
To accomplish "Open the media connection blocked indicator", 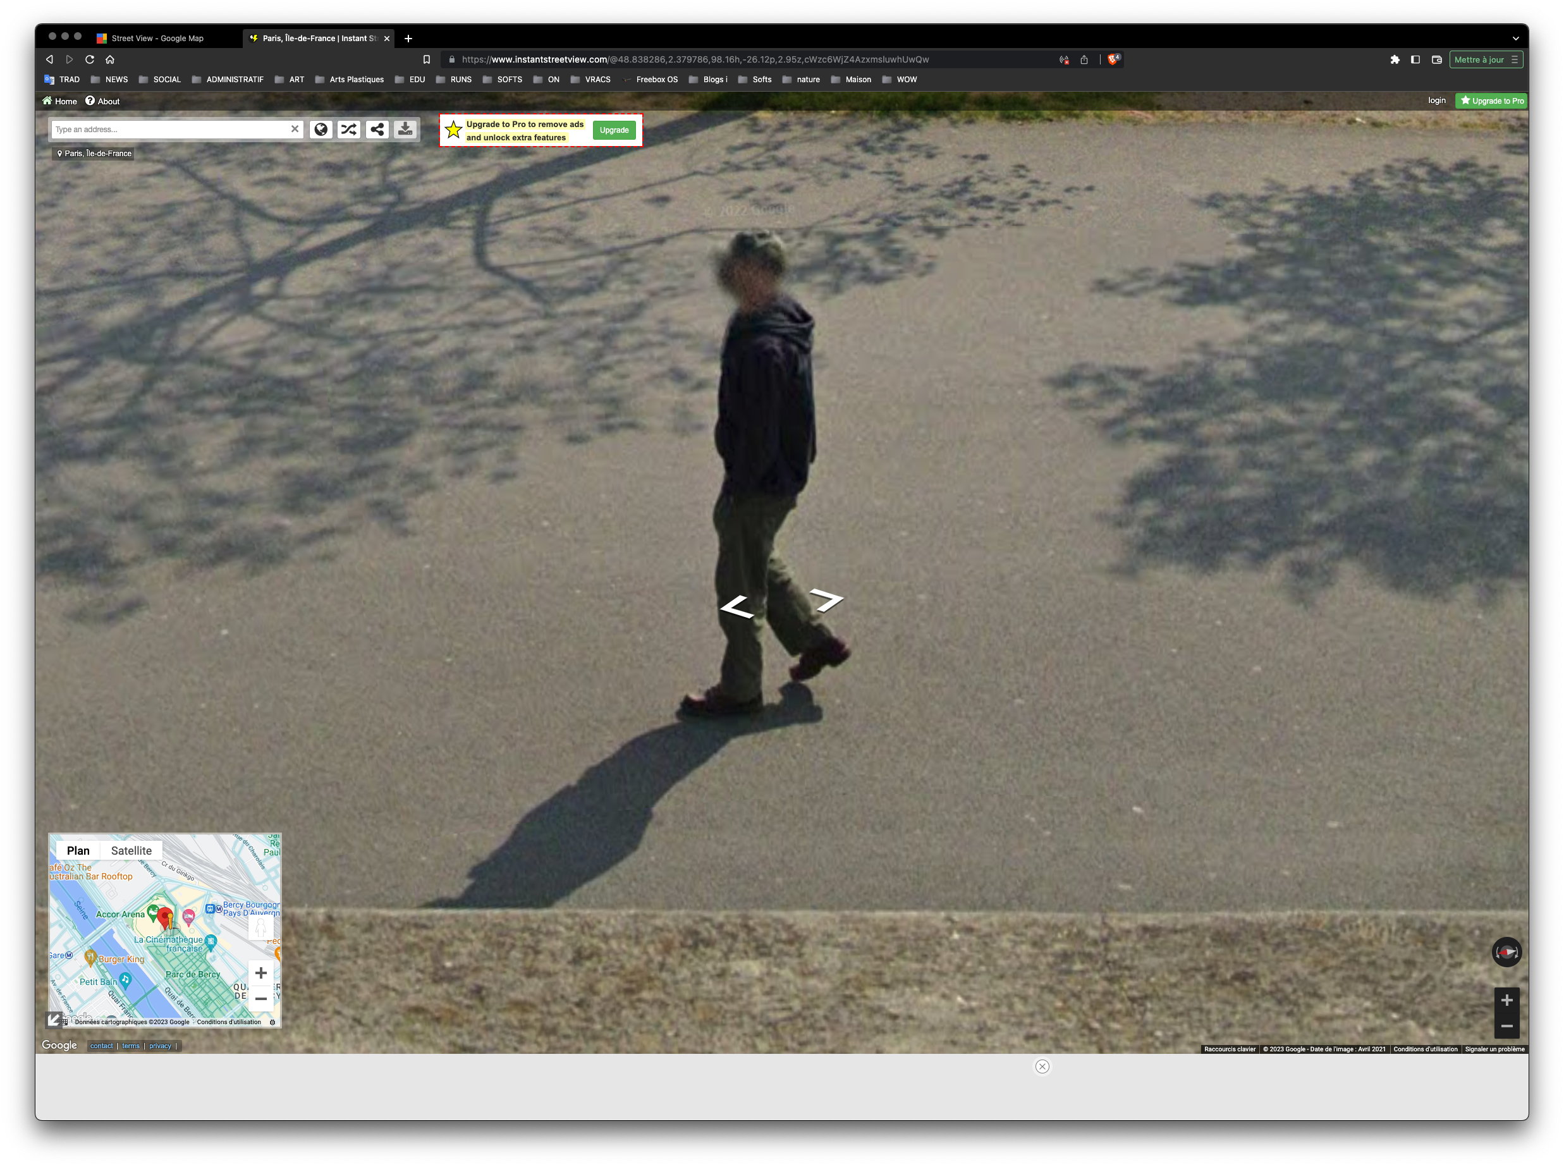I will click(x=1064, y=59).
